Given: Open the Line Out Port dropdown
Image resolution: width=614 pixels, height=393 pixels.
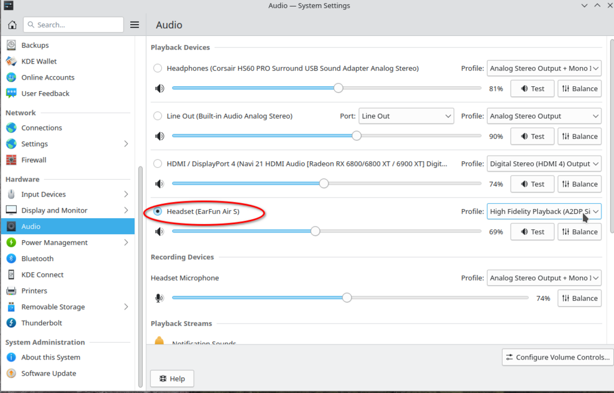Looking at the screenshot, I should (406, 116).
